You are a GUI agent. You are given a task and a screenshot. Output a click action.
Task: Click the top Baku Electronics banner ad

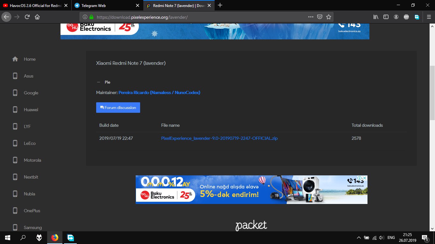(x=215, y=31)
